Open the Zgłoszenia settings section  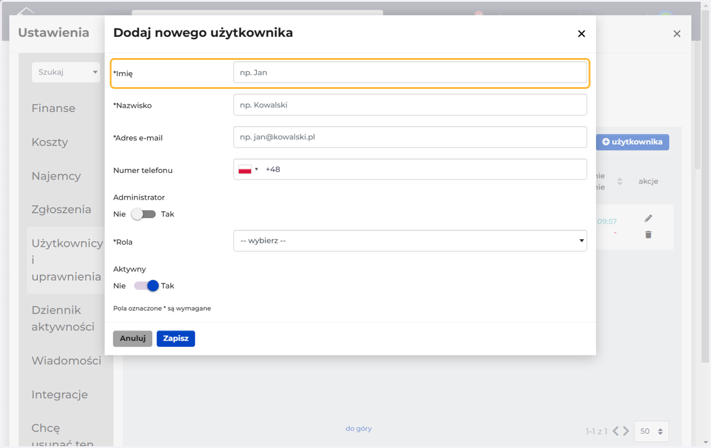click(61, 209)
